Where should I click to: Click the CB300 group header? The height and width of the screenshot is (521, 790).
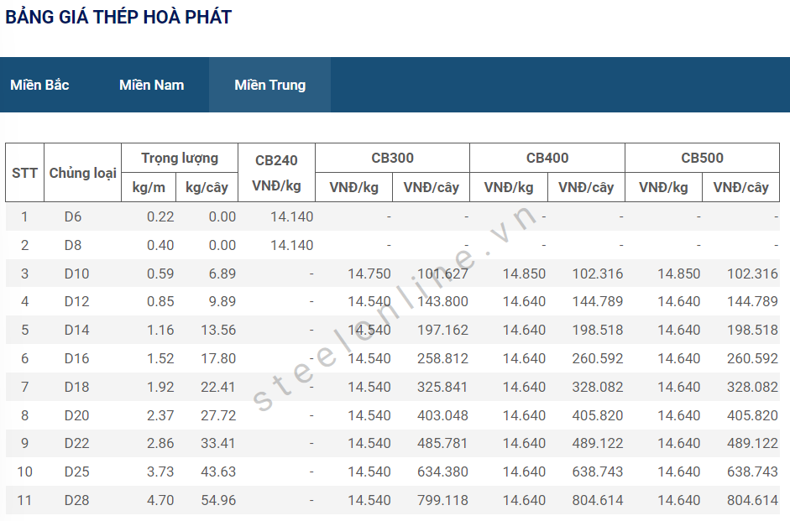[392, 158]
